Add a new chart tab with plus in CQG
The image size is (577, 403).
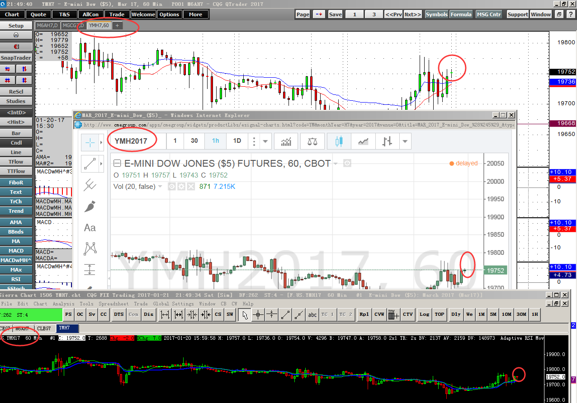(x=117, y=25)
